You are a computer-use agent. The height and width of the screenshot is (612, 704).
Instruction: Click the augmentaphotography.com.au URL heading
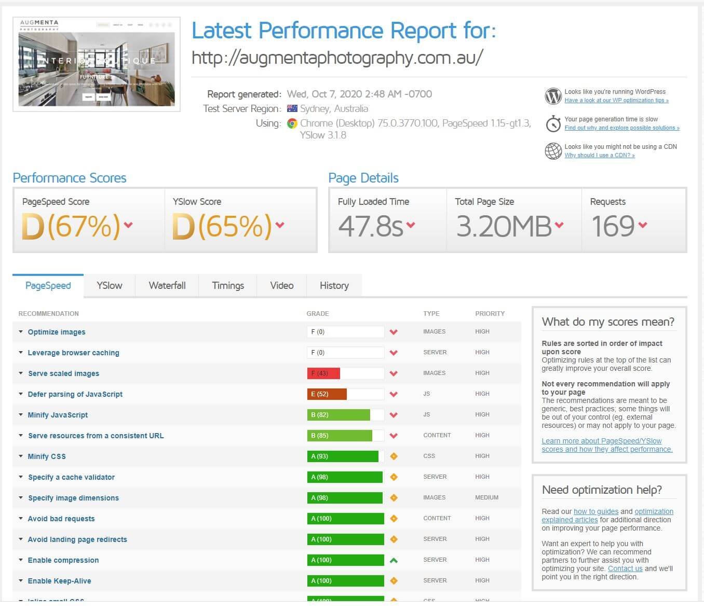[x=337, y=57]
